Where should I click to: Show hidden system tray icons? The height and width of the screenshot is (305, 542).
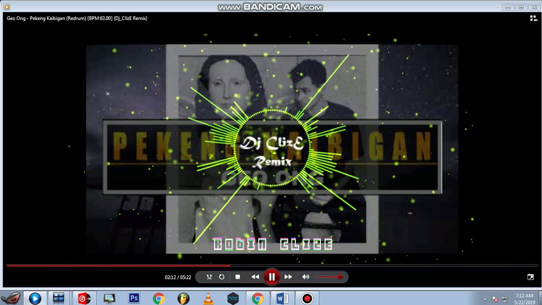click(485, 299)
